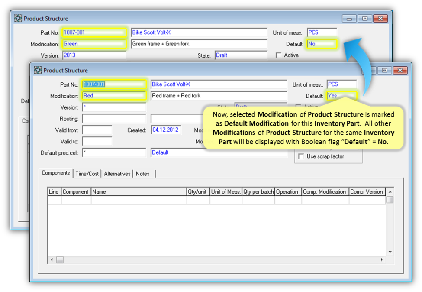Click the Modification field showing Red
422x292 pixels.
pyautogui.click(x=114, y=96)
